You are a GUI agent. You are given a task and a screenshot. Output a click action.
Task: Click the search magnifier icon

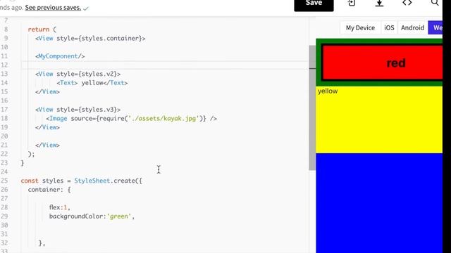tap(435, 3)
